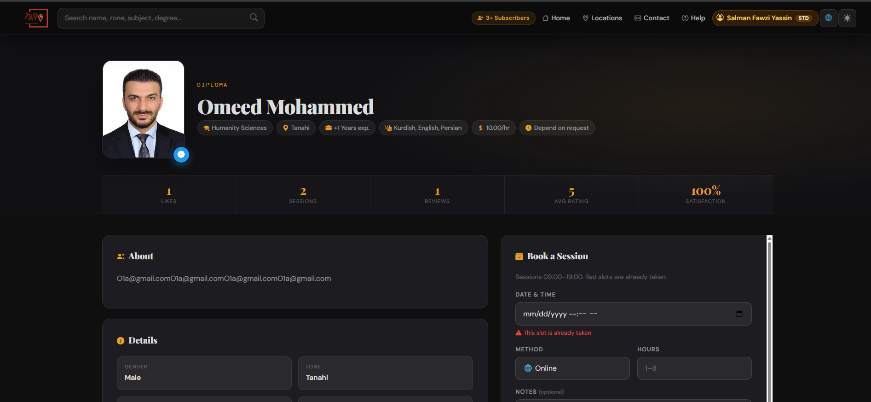
Task: Click the site logo icon
Action: point(36,18)
